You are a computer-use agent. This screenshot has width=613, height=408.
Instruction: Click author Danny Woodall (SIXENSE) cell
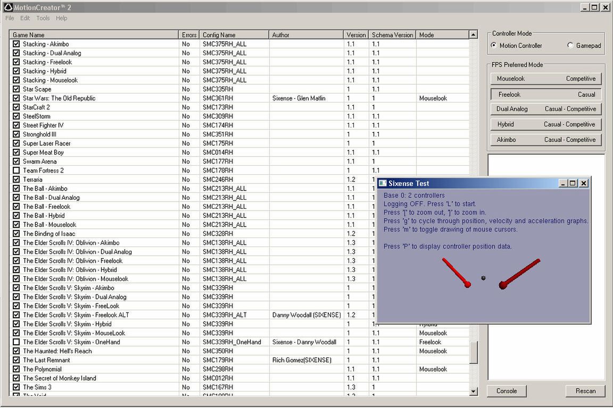(x=306, y=314)
